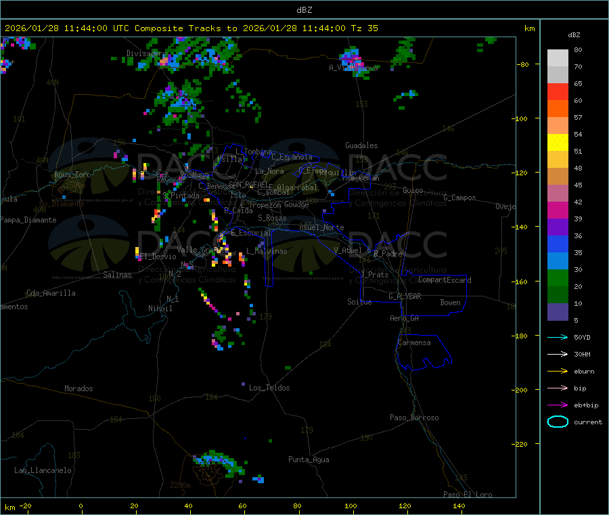The height and width of the screenshot is (515, 609).
Task: Click the 'Pampa_Diamante' map label
Action: 28,220
